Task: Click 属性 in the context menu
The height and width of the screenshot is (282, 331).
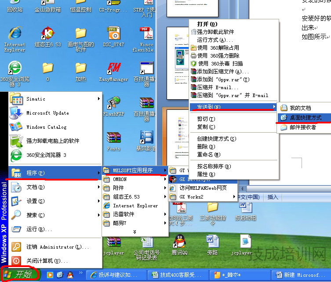Action: tap(206, 174)
